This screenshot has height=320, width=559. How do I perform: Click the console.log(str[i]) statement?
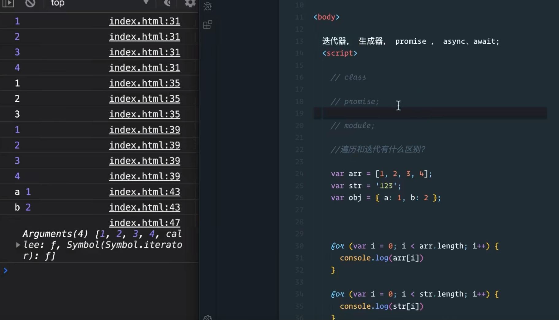click(x=381, y=306)
